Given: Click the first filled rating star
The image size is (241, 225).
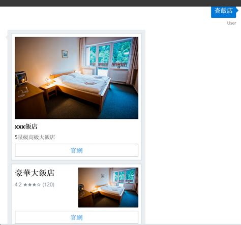Looking at the screenshot, I should (25, 184).
